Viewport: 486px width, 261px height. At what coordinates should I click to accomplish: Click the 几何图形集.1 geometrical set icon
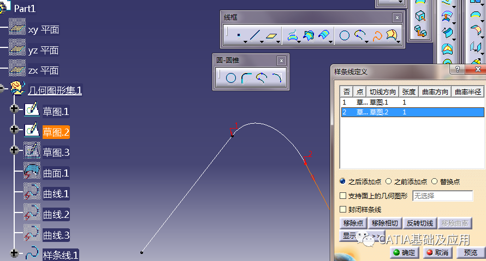[x=17, y=88]
